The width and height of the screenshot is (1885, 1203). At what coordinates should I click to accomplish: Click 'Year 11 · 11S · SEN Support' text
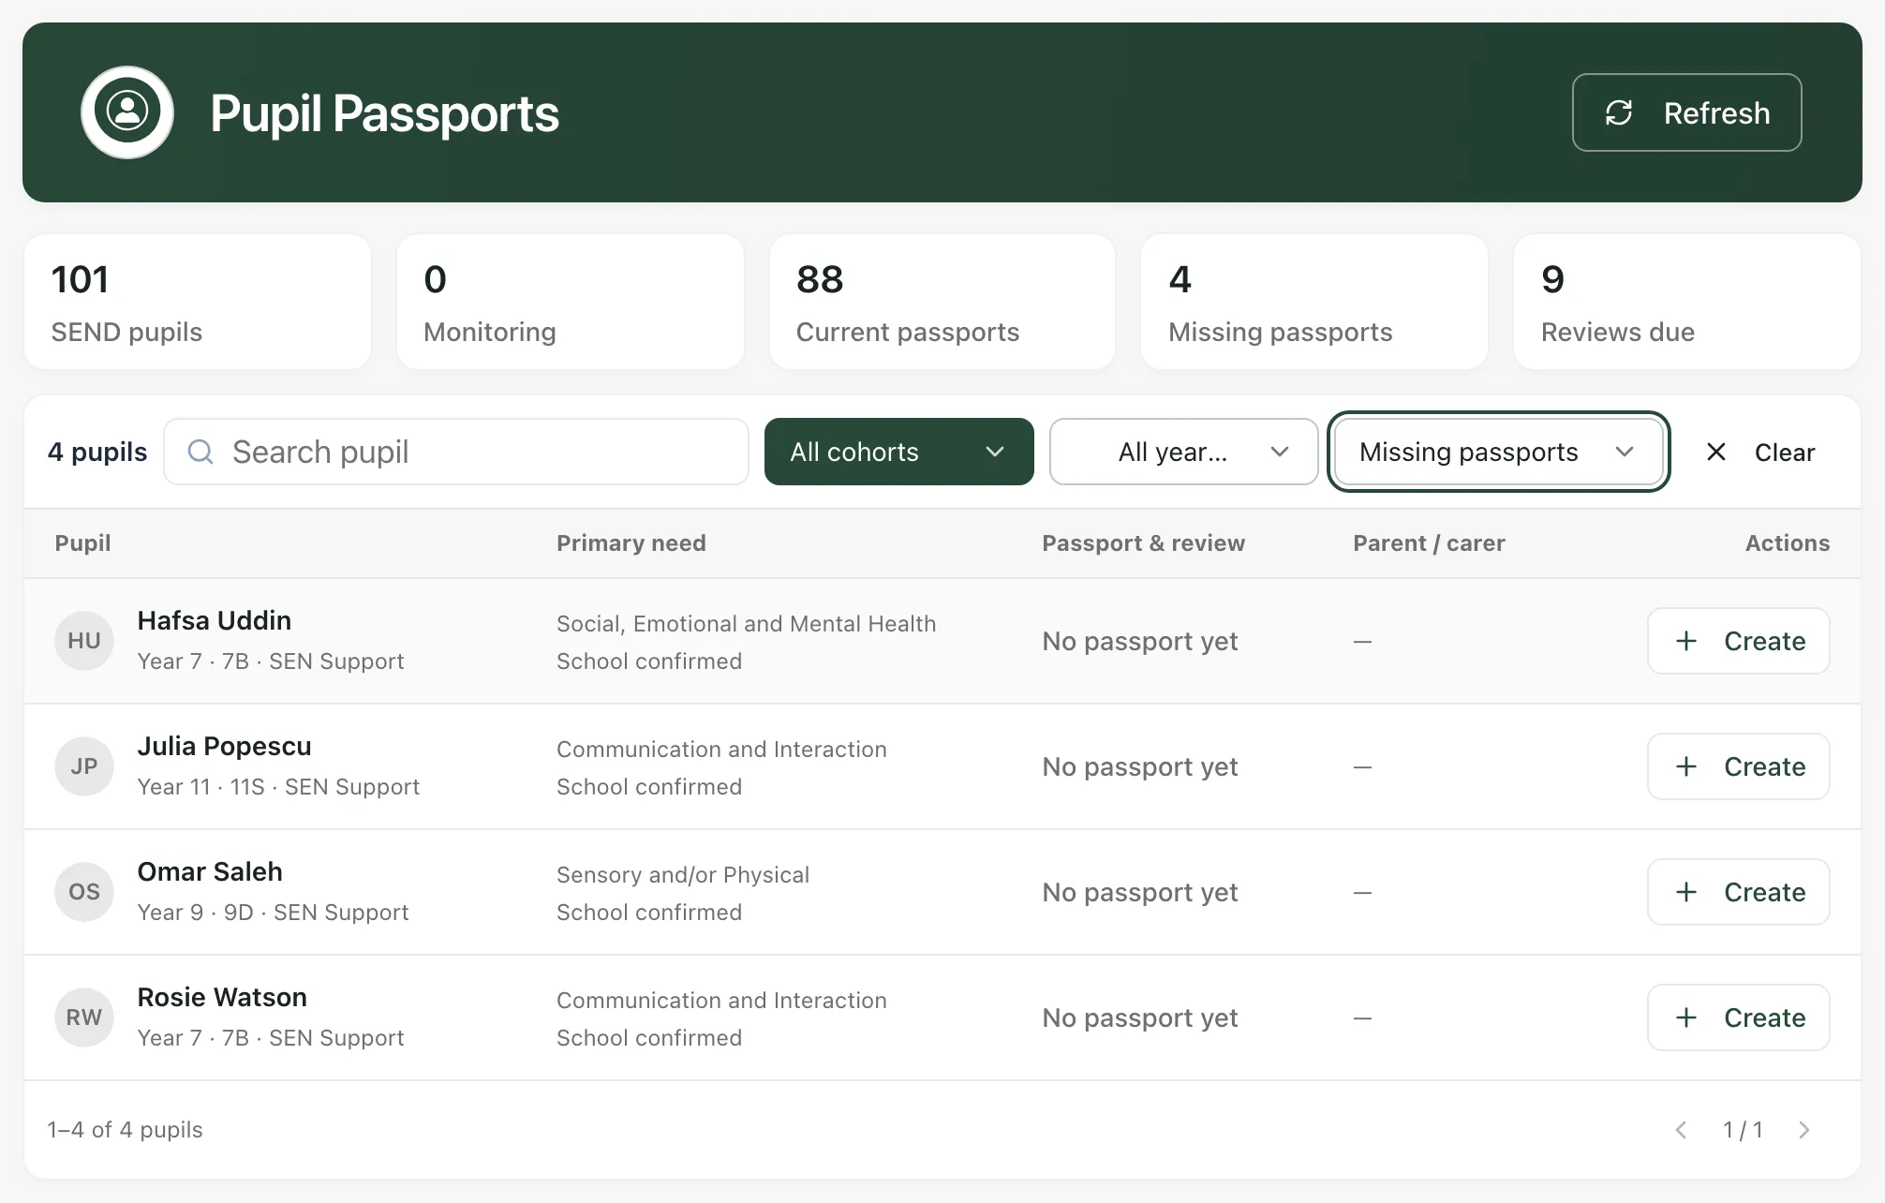point(278,787)
